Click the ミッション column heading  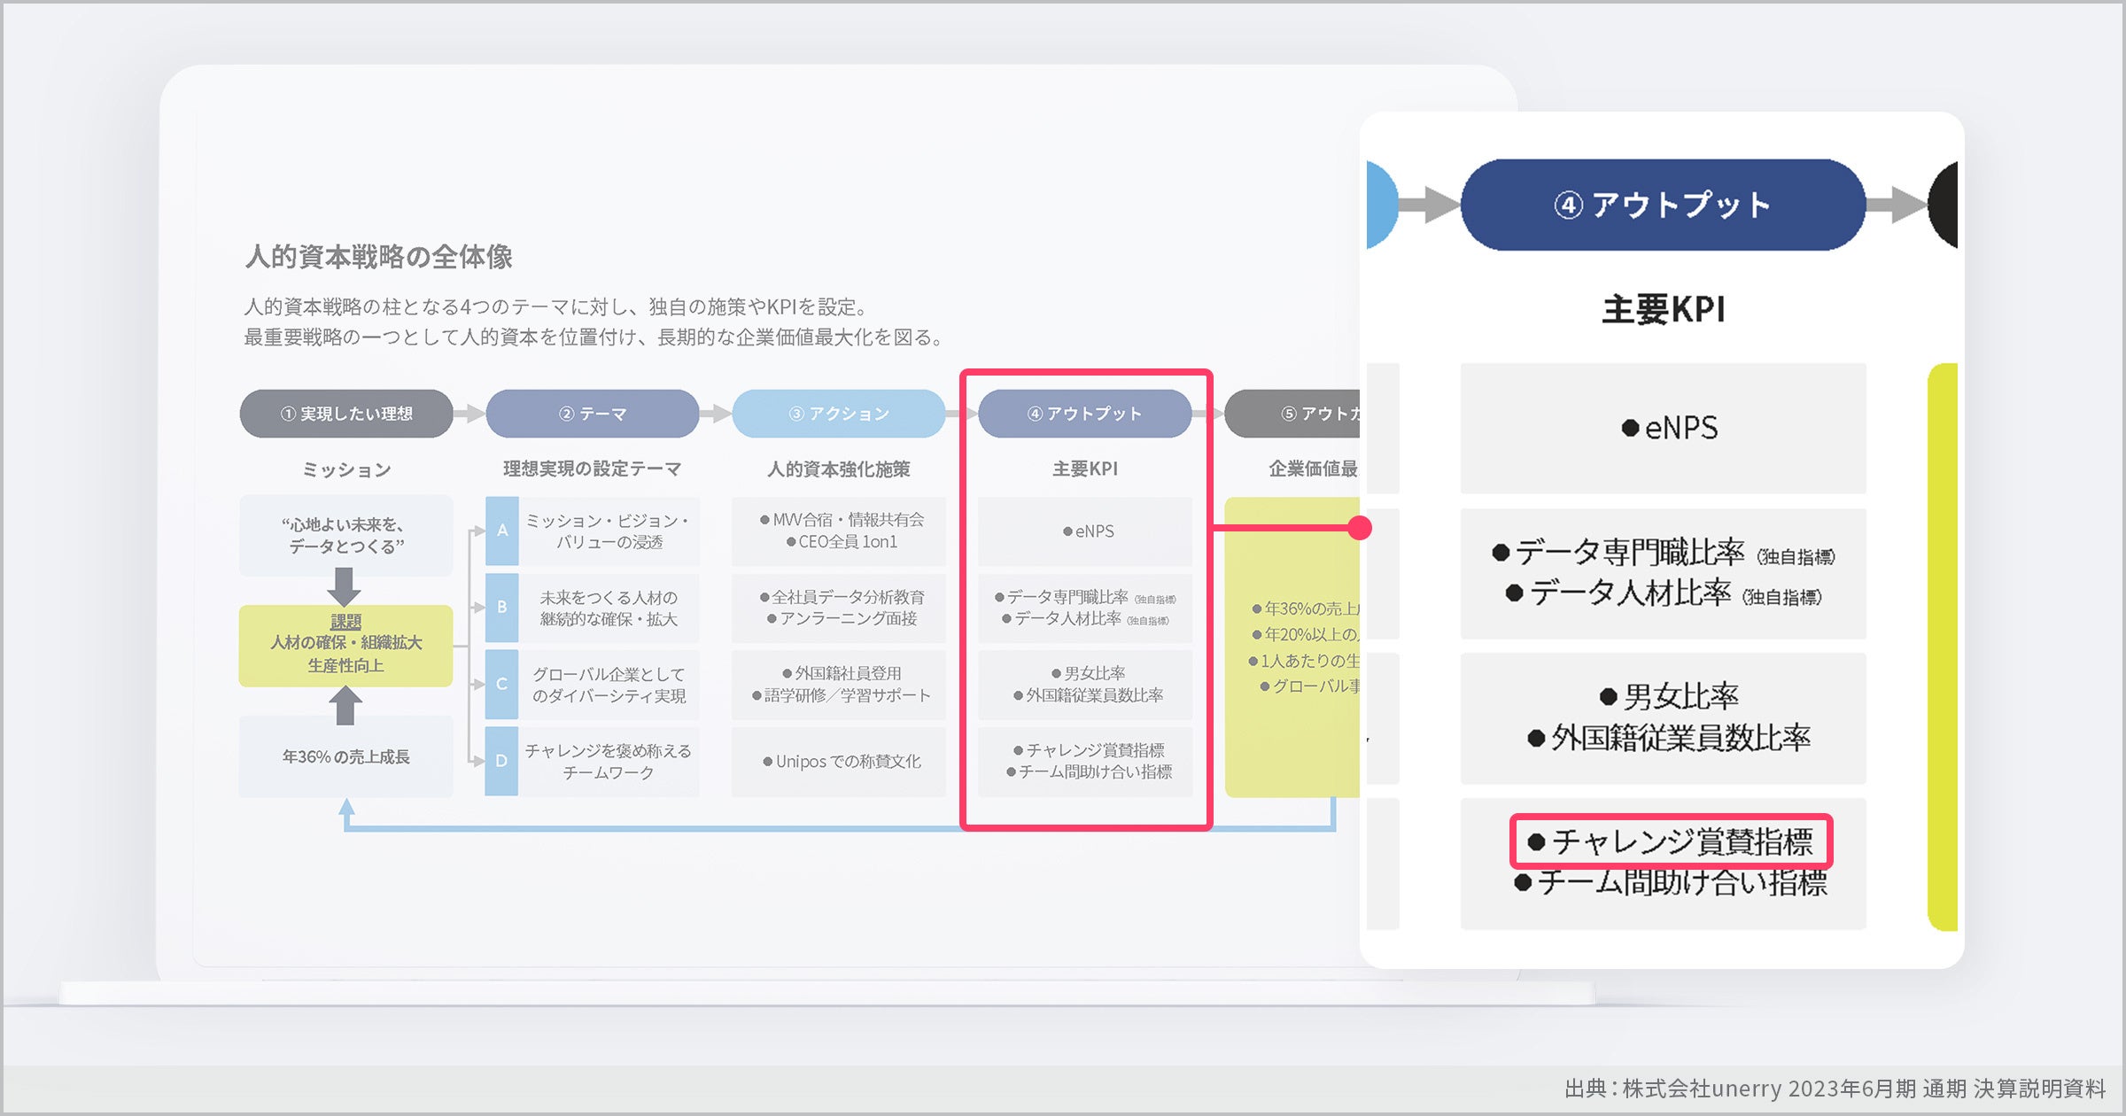point(346,469)
